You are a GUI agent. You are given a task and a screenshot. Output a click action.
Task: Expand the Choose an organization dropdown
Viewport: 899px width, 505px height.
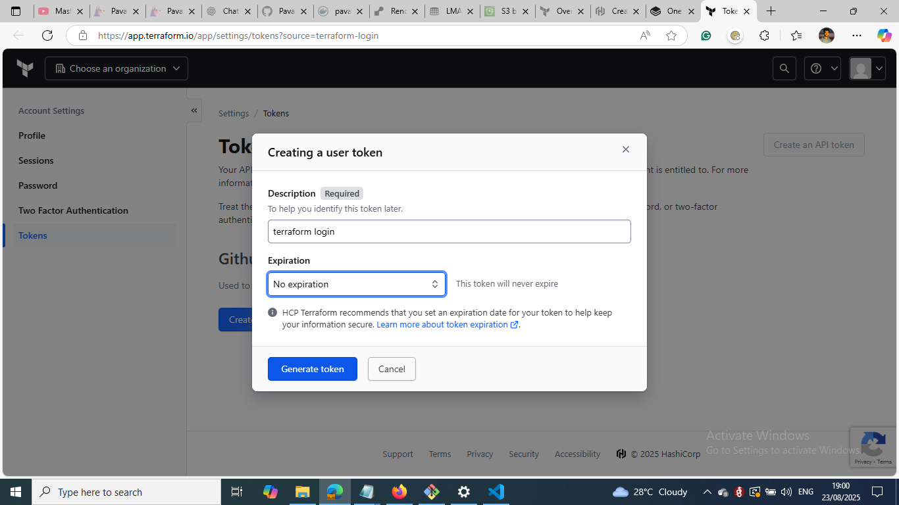point(116,68)
